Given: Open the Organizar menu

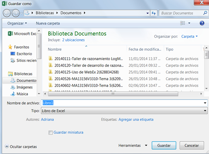Looking at the screenshot, I should coord(17,23).
